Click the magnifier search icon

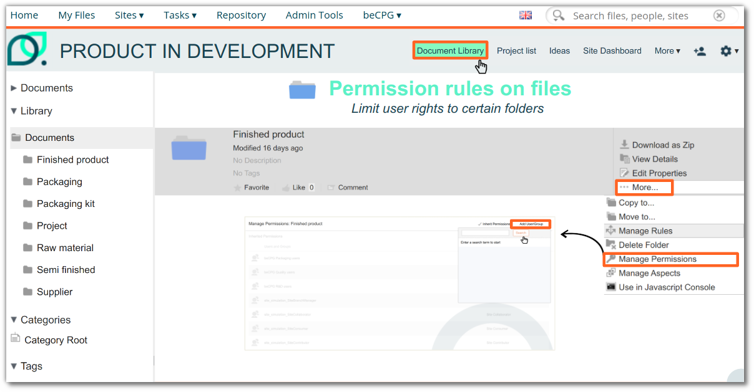(x=559, y=16)
